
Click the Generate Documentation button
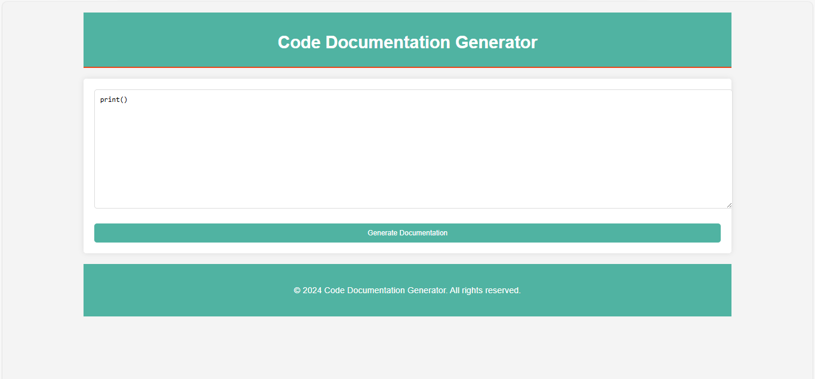(407, 233)
